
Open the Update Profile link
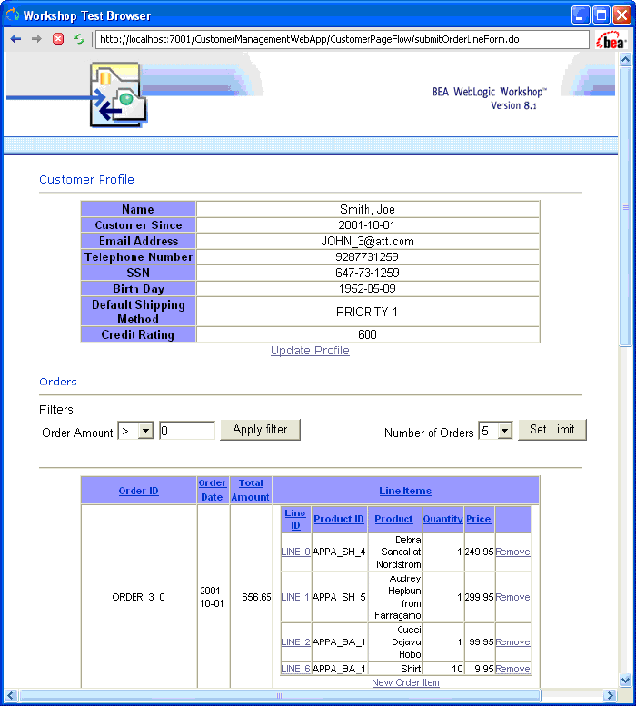pyautogui.click(x=310, y=351)
